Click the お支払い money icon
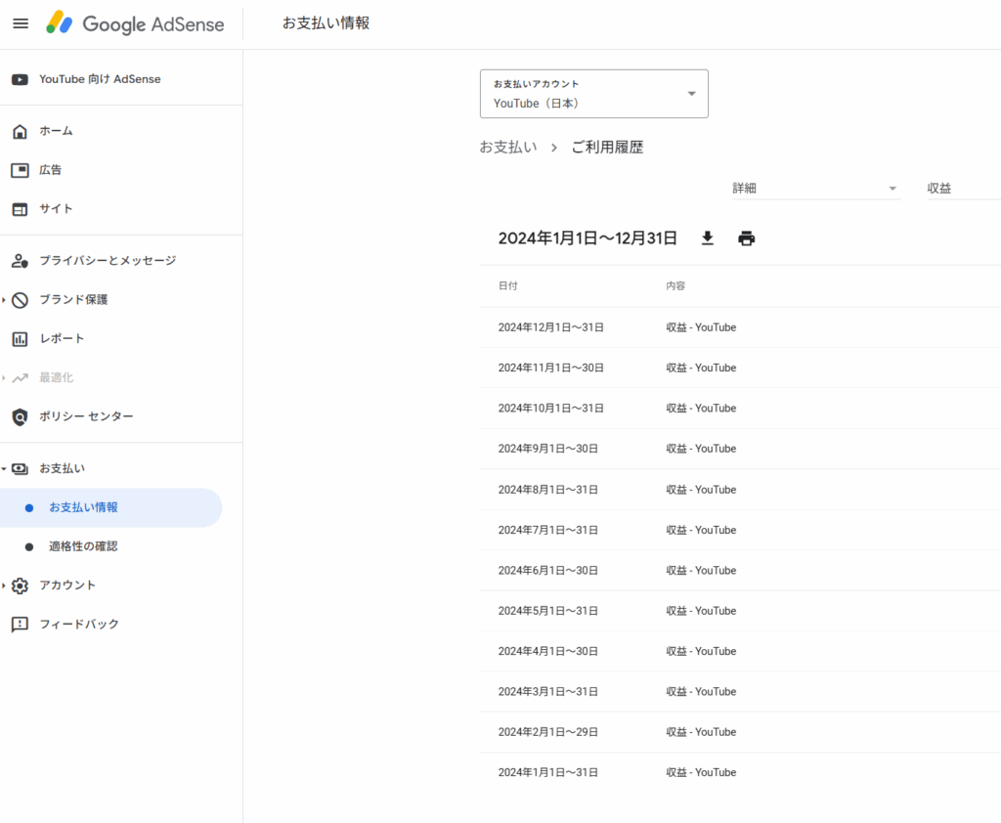This screenshot has width=1001, height=823. pos(20,469)
